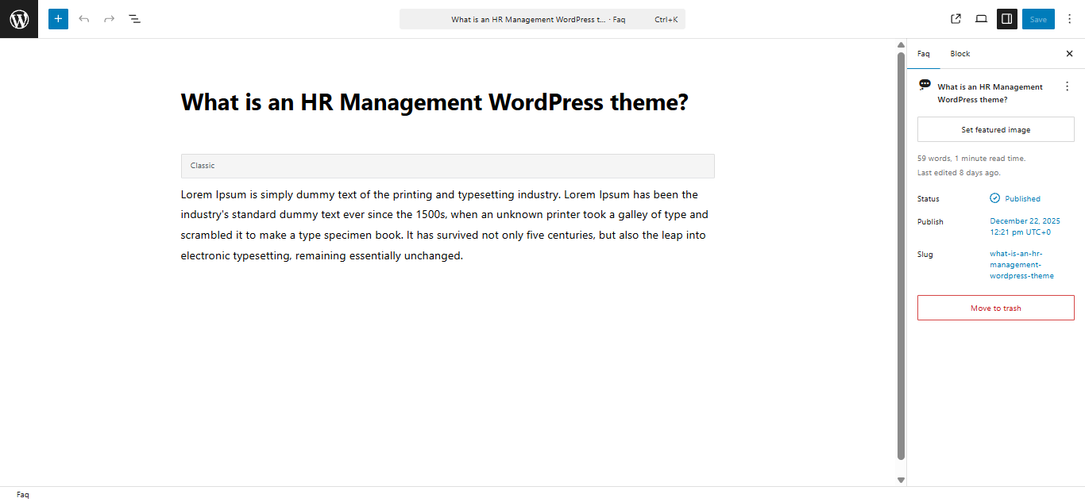
Task: Edit the publish date December 22, 2025
Action: pyautogui.click(x=1025, y=227)
